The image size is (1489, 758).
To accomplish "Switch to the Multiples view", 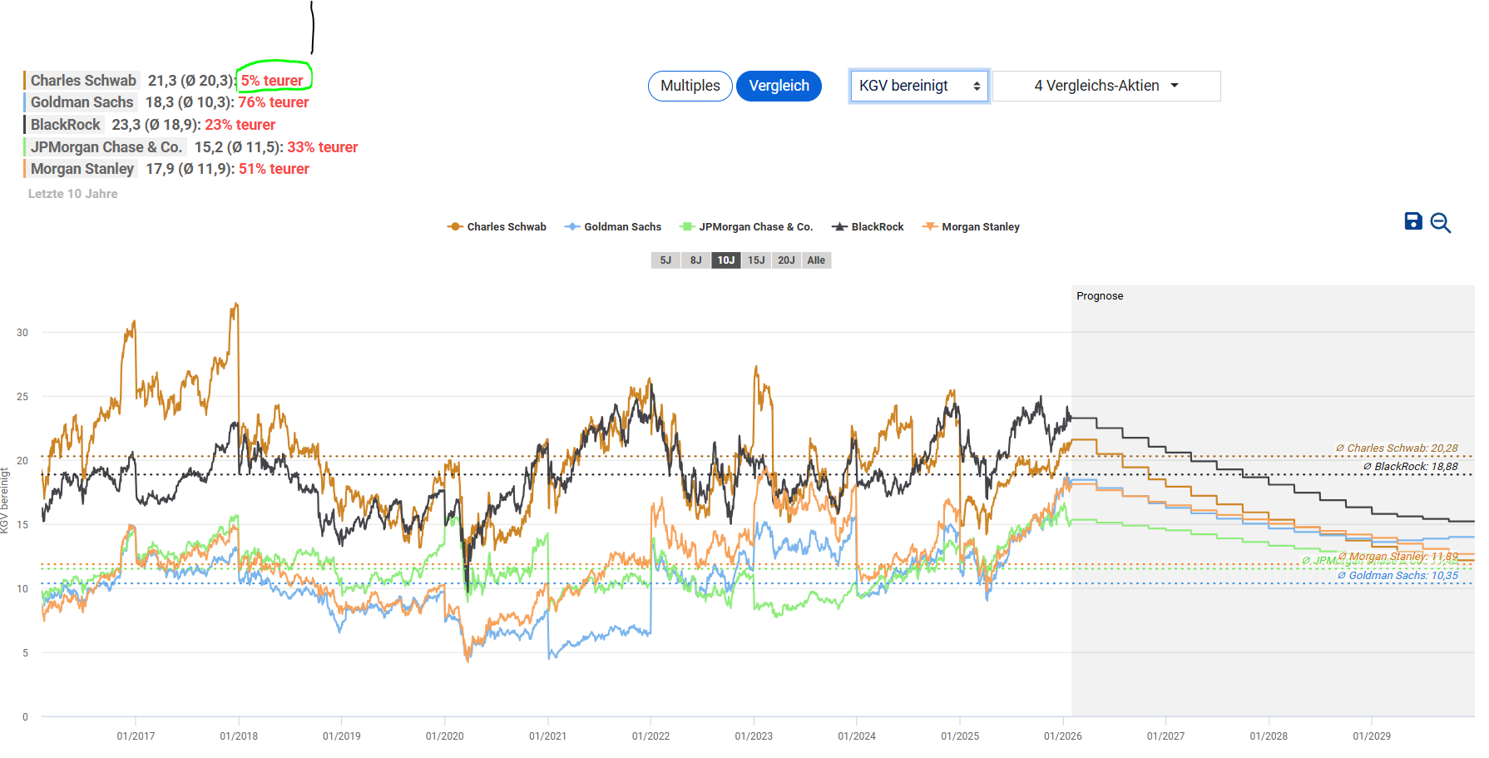I will click(x=690, y=86).
